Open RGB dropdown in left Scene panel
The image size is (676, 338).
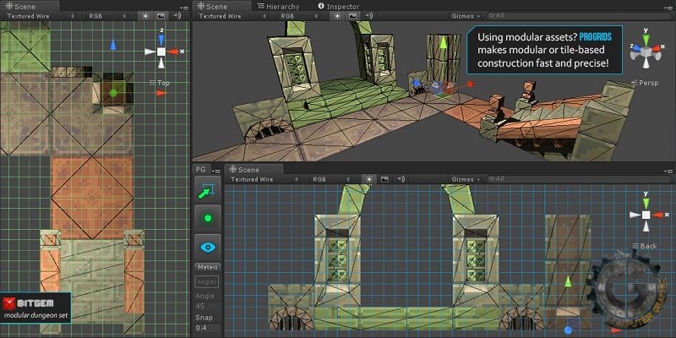106,16
